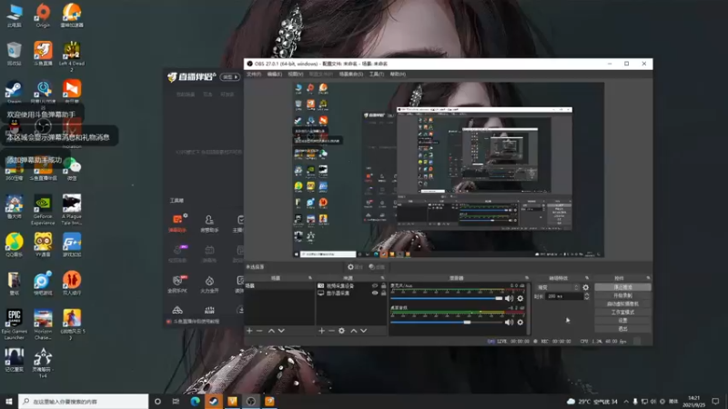Open 房管助手 tool in 直播伴侣 window
This screenshot has height=409, width=728.
tap(209, 224)
